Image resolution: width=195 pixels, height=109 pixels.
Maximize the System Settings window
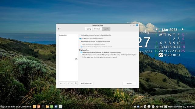[x=134, y=25]
